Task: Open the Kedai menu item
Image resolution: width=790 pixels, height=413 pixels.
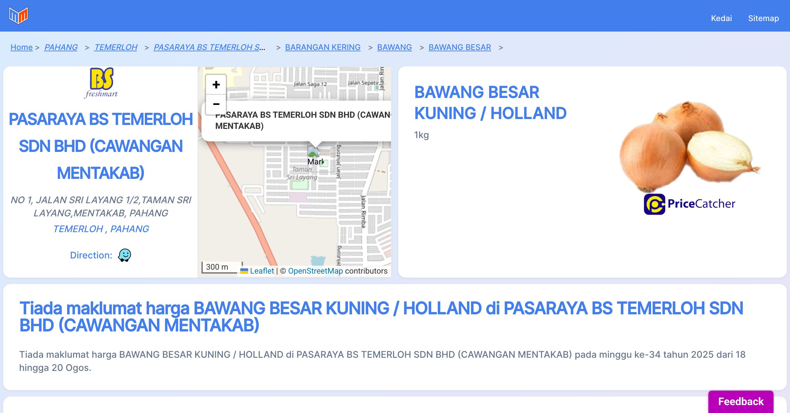Action: coord(721,18)
